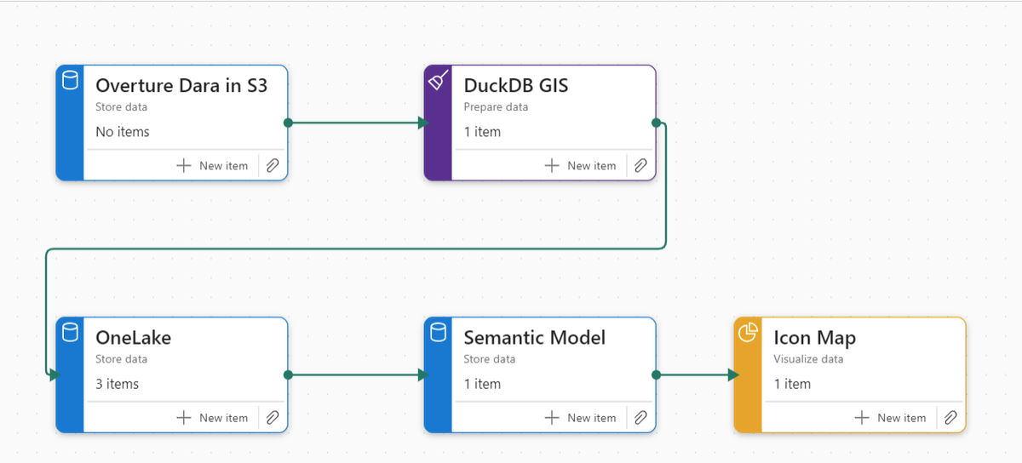Select the Icon Map card title
Screen dimensions: 1022x463
point(815,338)
